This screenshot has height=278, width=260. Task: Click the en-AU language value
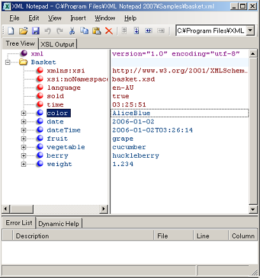point(123,88)
